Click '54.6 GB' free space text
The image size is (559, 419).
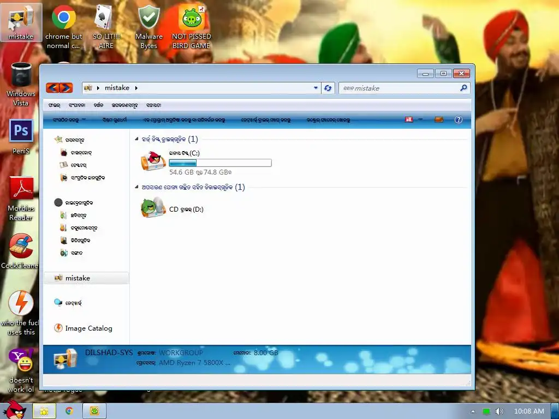pos(181,172)
